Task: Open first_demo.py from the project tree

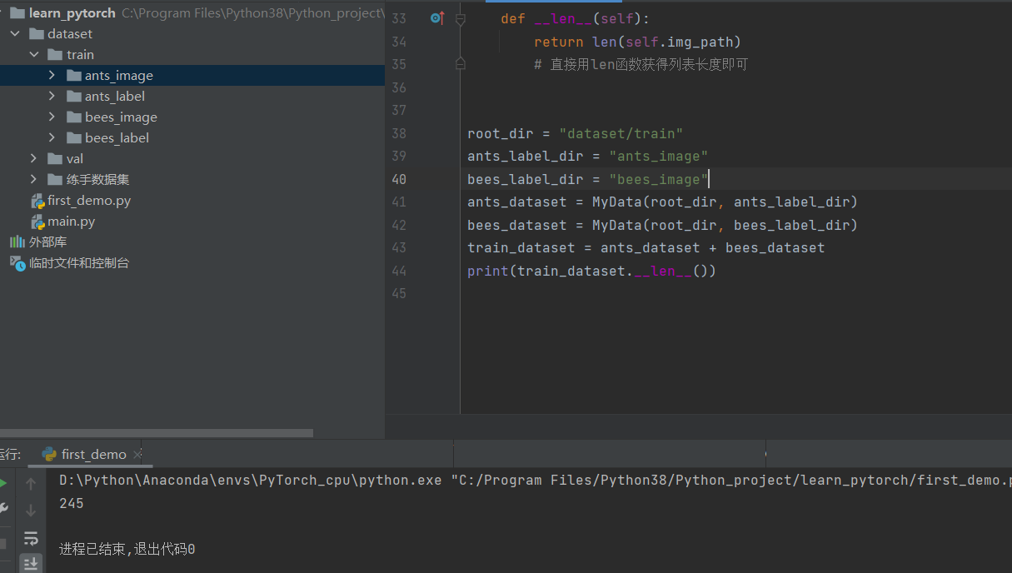Action: [88, 201]
